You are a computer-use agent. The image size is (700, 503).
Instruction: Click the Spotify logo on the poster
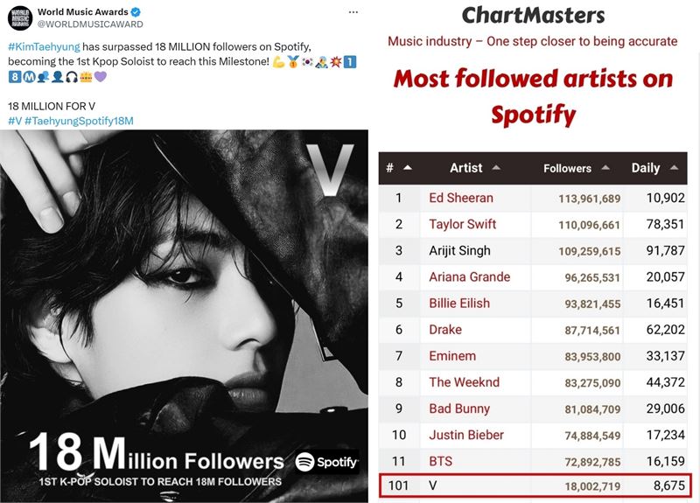(x=326, y=462)
